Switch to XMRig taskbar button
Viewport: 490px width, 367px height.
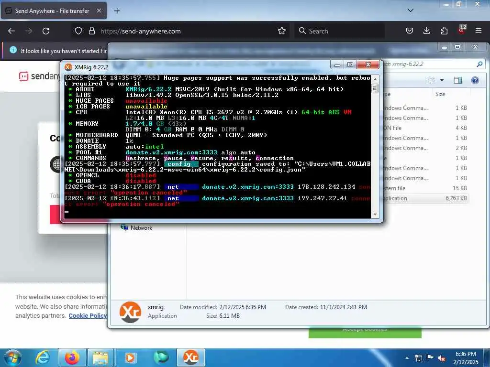click(x=190, y=357)
